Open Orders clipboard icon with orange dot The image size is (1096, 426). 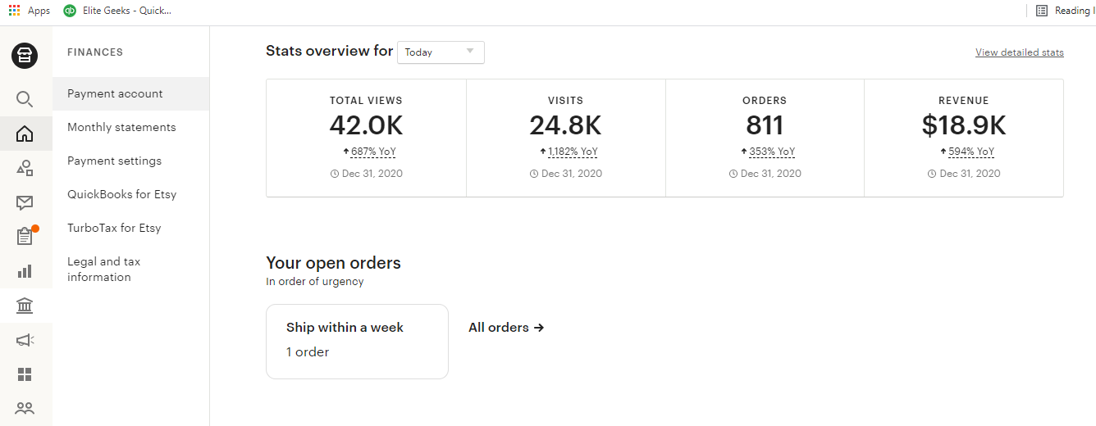tap(26, 236)
